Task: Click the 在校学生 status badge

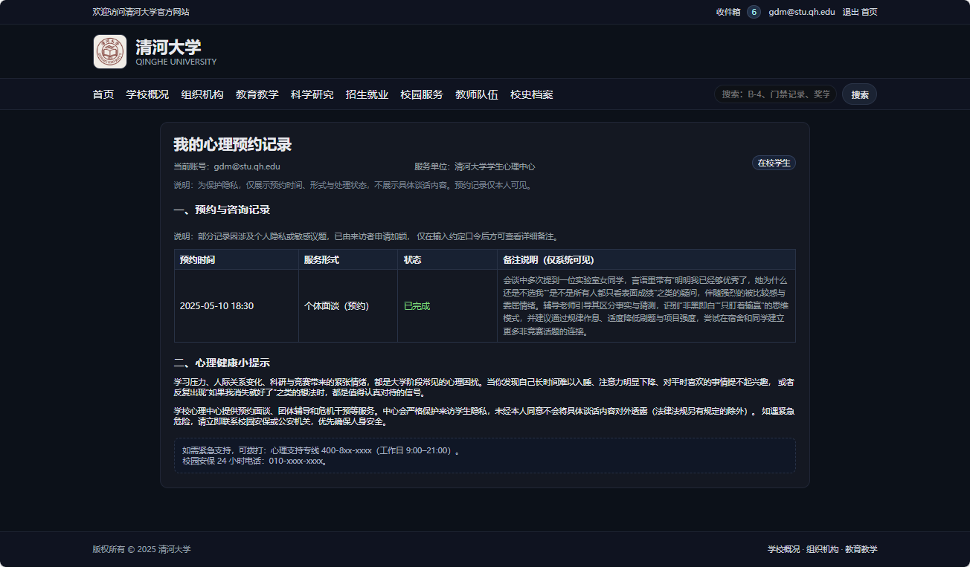Action: pyautogui.click(x=774, y=163)
